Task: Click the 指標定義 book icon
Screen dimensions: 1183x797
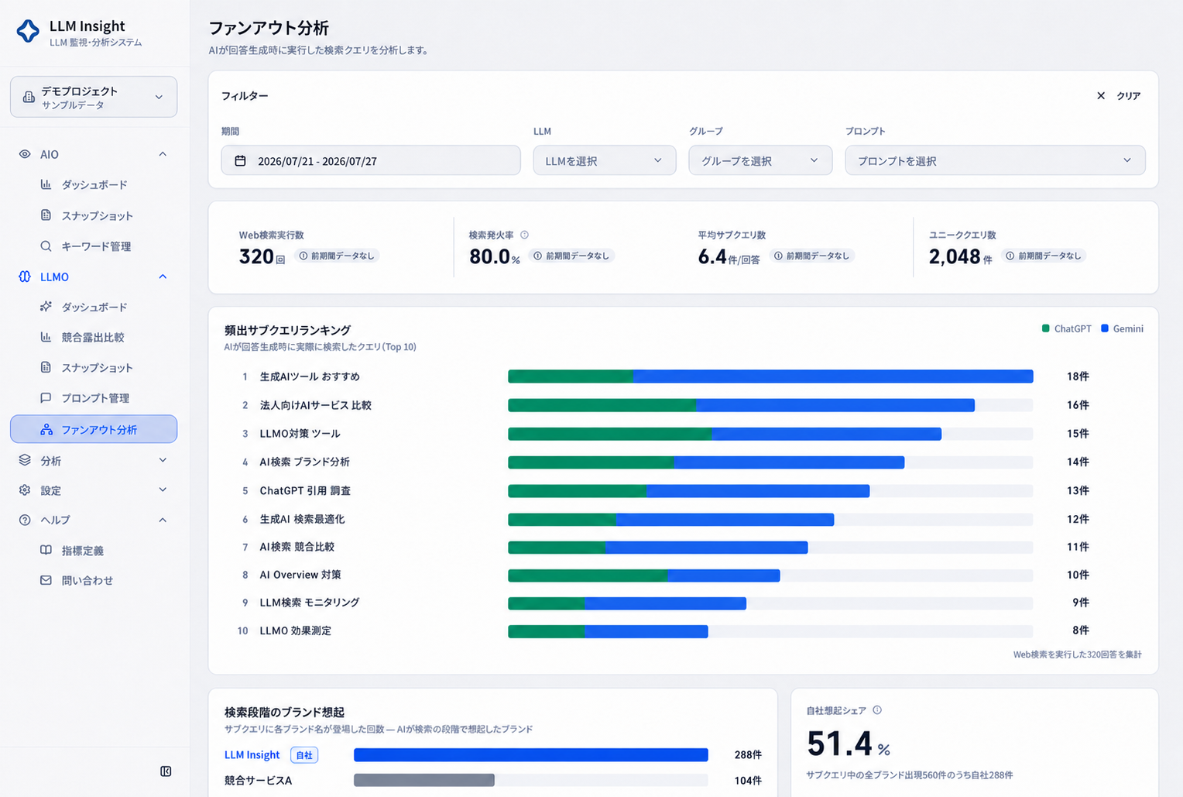Action: pos(46,550)
